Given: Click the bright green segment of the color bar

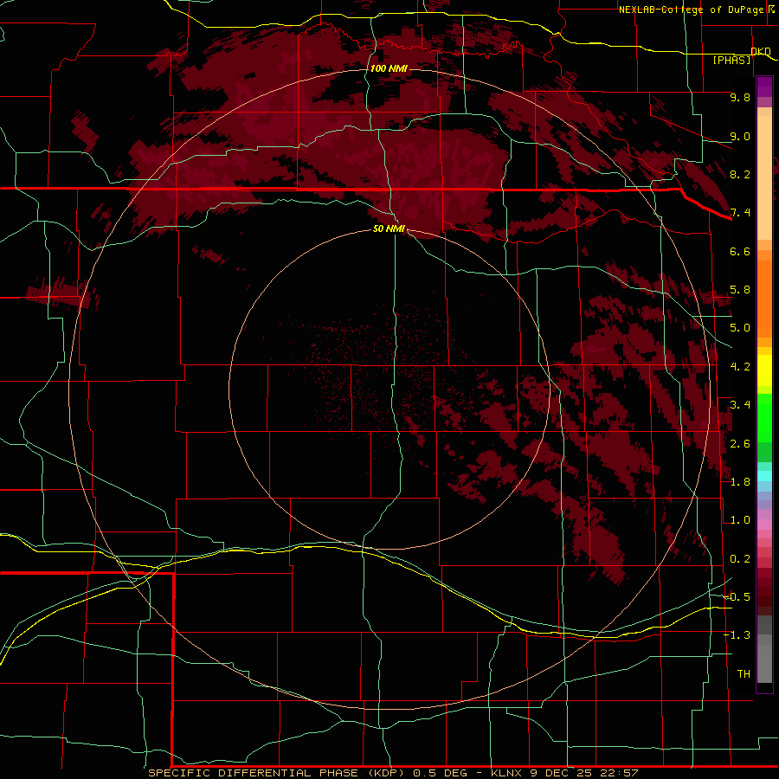Looking at the screenshot, I should point(764,418).
